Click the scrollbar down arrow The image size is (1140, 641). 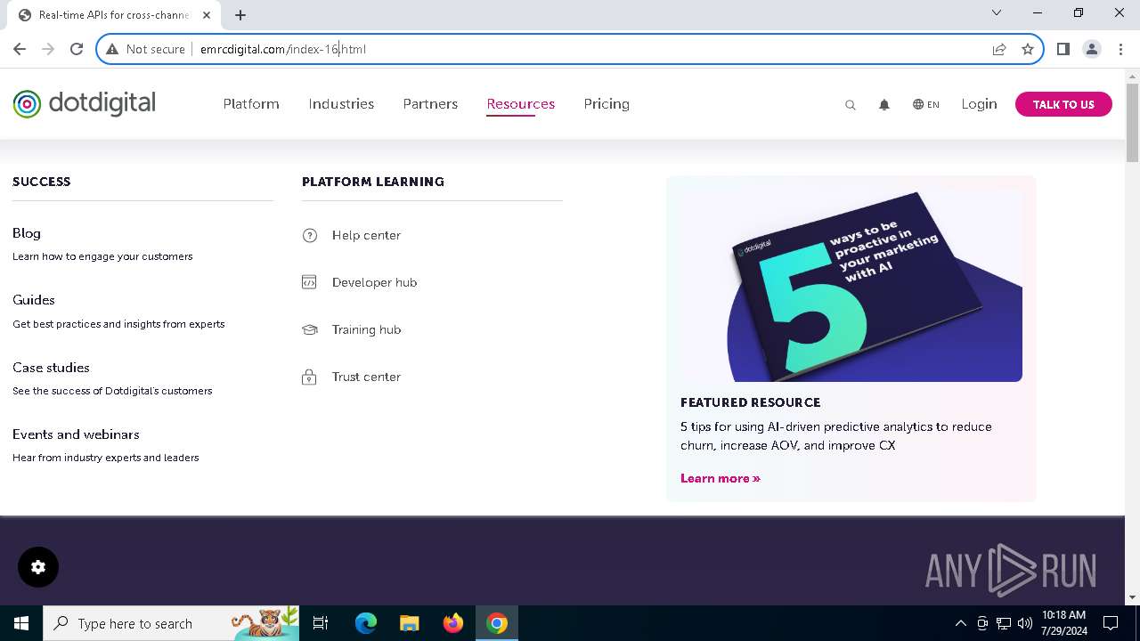coord(1132,597)
